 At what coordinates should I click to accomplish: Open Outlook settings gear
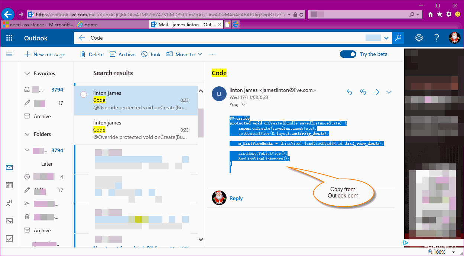click(x=419, y=38)
